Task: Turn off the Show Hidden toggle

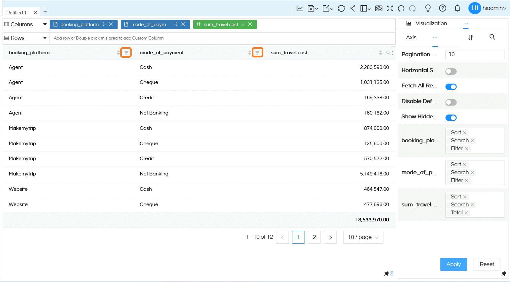Action: 451,118
